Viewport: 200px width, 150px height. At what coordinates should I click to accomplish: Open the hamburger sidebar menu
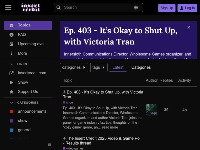(x=8, y=7)
